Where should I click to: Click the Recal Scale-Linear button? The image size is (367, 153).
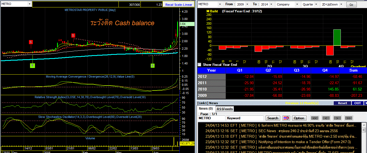(179, 5)
